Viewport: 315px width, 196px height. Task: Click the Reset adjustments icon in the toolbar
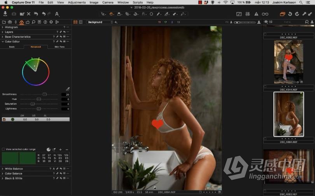[x=36, y=14]
